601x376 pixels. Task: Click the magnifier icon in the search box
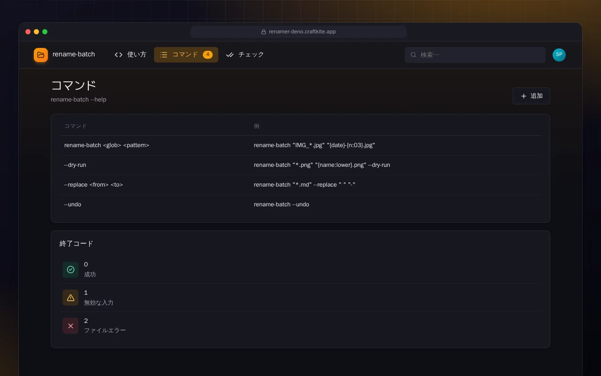click(x=414, y=55)
